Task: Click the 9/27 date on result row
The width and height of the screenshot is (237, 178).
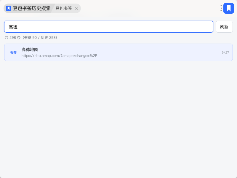Action: 225,53
